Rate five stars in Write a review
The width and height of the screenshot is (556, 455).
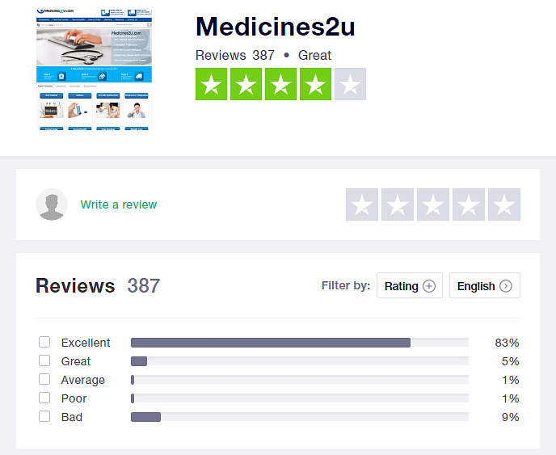pos(504,204)
